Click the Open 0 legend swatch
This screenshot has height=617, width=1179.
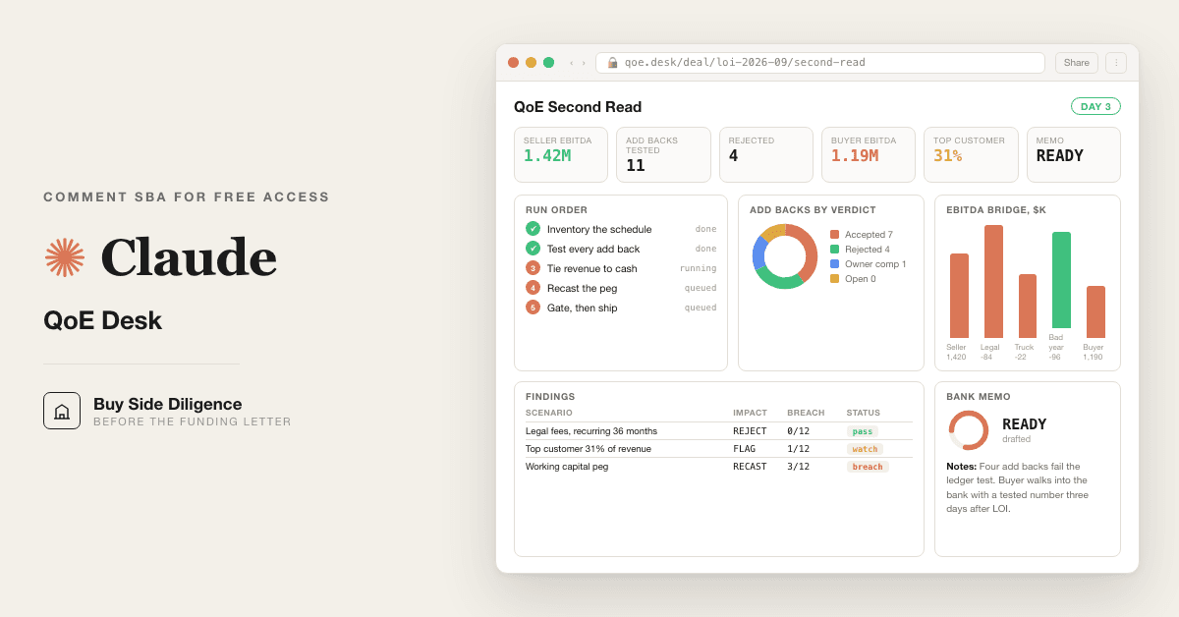click(835, 279)
